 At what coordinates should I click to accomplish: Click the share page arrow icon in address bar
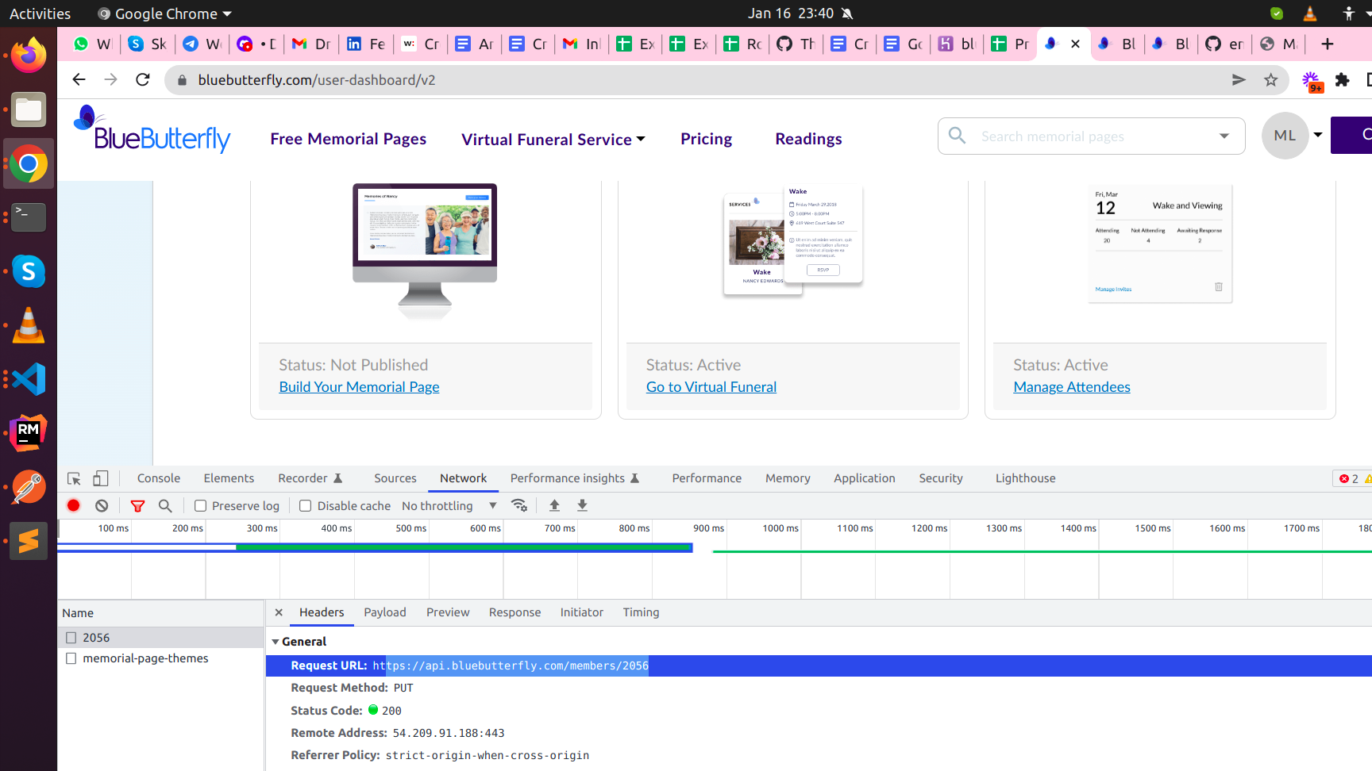(1239, 79)
